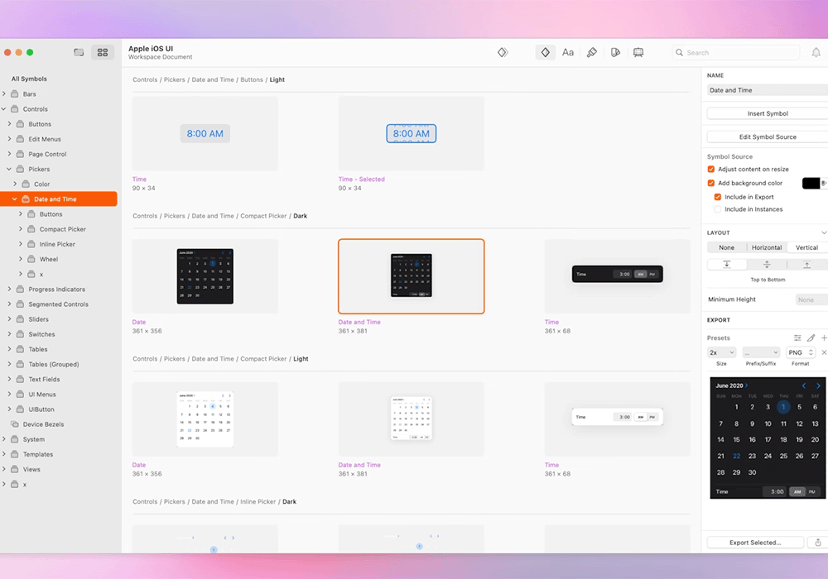Click the knife slice icon beside Presets
The width and height of the screenshot is (828, 579).
811,337
